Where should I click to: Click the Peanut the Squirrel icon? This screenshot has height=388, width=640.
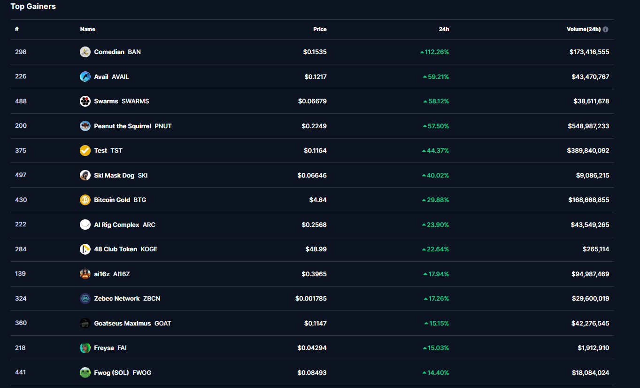point(85,126)
